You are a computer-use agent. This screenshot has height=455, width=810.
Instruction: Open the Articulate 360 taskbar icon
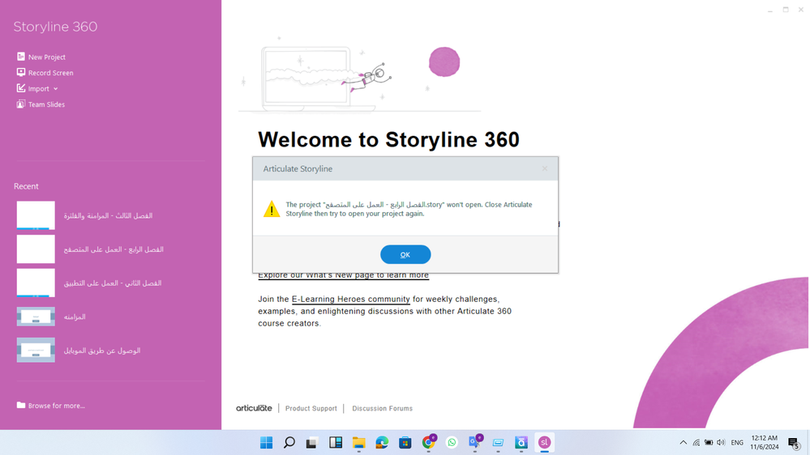click(521, 442)
